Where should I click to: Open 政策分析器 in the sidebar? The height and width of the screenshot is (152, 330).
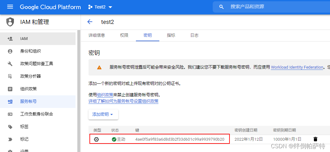[38, 76]
